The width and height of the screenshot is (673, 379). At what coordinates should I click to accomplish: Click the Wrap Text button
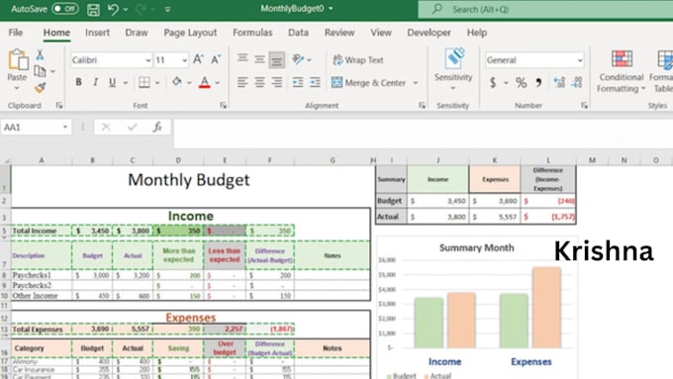click(358, 60)
